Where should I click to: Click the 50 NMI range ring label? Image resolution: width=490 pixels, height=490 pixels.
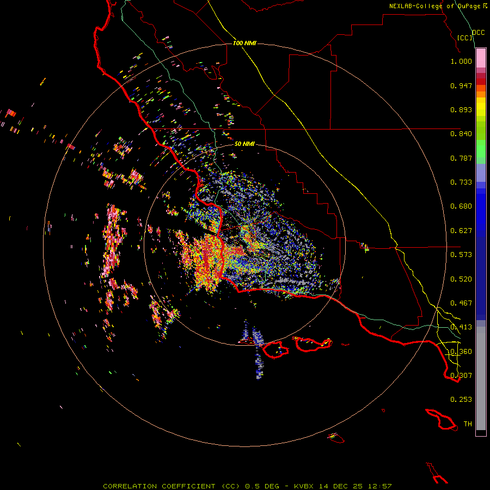(244, 144)
